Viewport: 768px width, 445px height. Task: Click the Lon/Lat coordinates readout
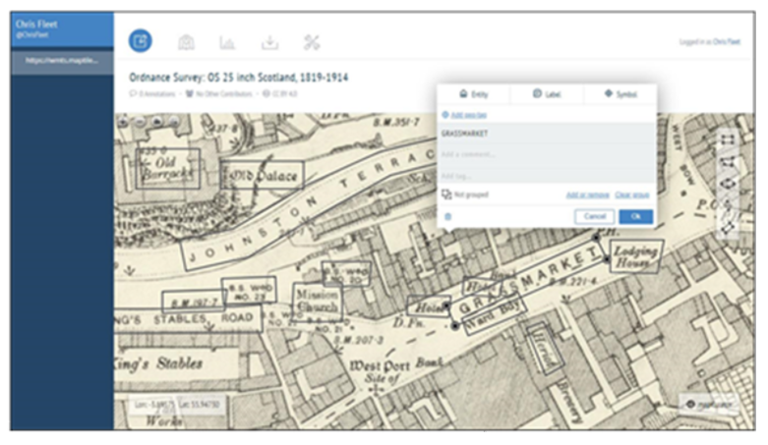178,405
